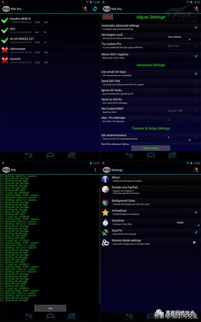
Task: Tap the Donate coin icon
Action: click(x=105, y=189)
